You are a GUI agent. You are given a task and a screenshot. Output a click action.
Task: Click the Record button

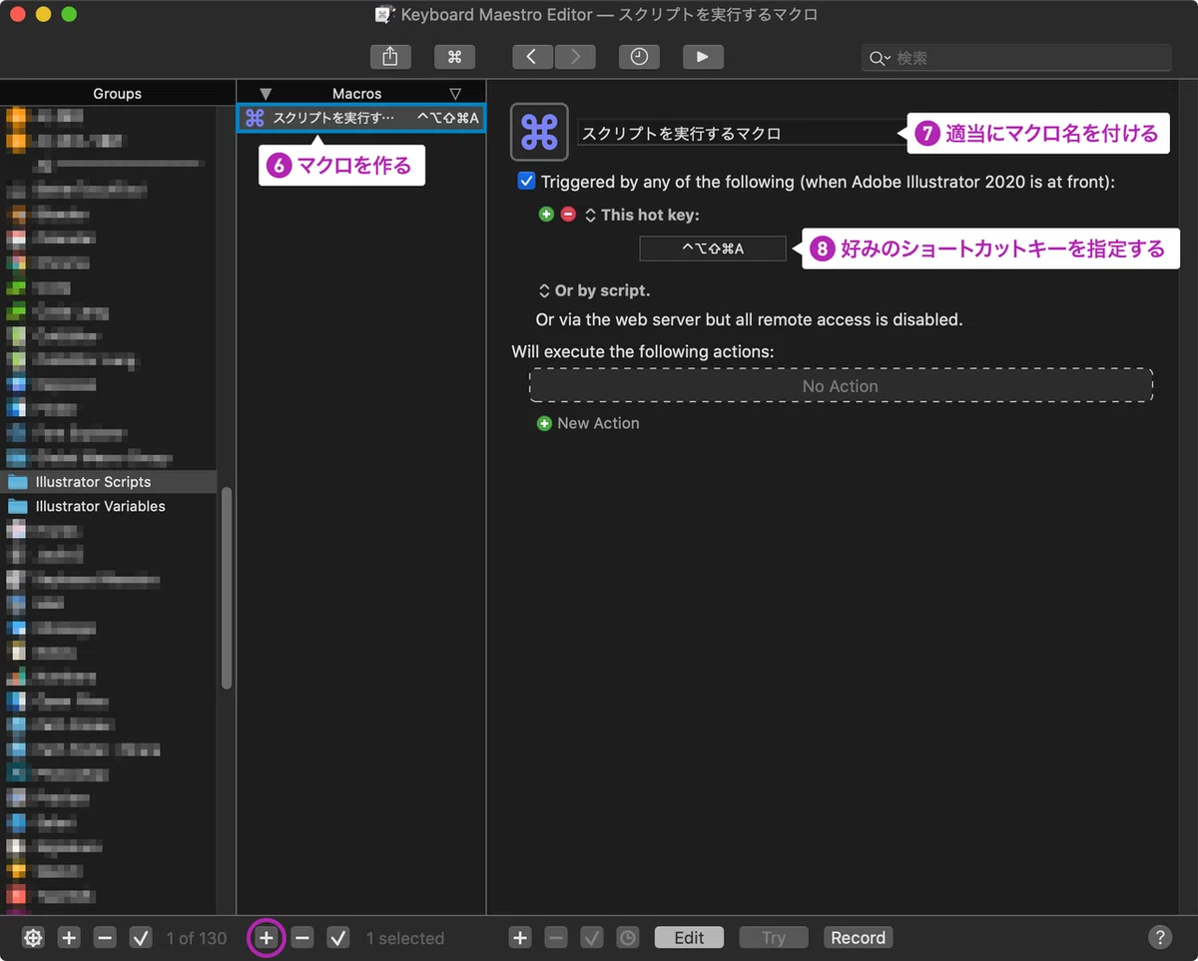pos(858,938)
